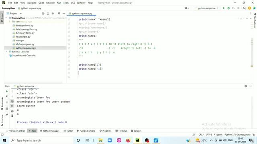Open the Refactor menu
257x144 pixels.
click(50, 3)
